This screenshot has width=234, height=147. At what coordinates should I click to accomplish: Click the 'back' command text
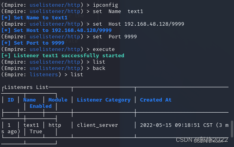coord(99,68)
